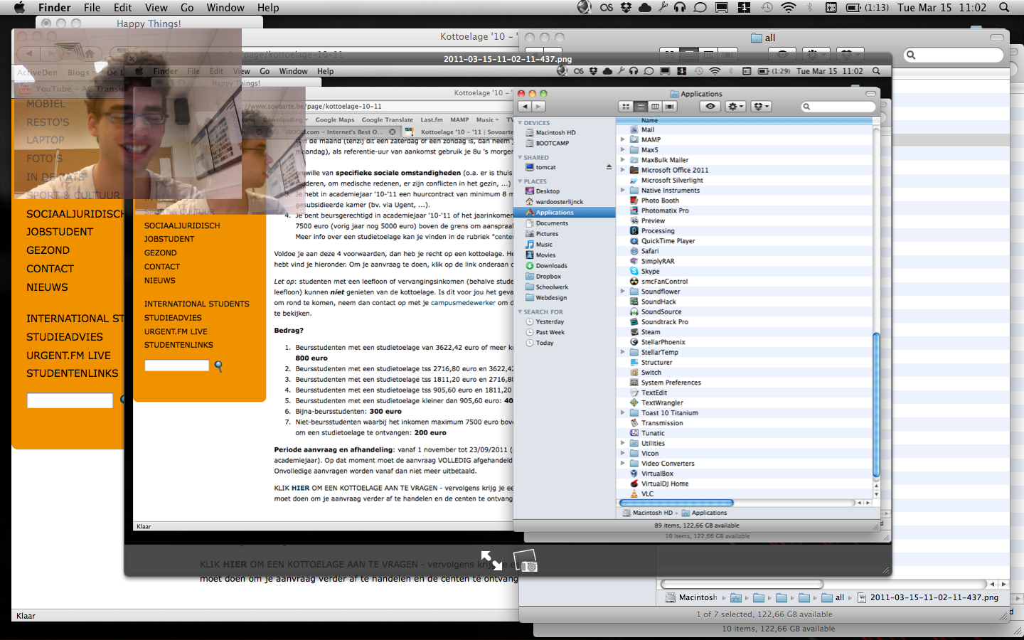This screenshot has width=1024, height=640.
Task: Click the vertical scrollbar of the previewed Applications list
Action: [x=876, y=405]
